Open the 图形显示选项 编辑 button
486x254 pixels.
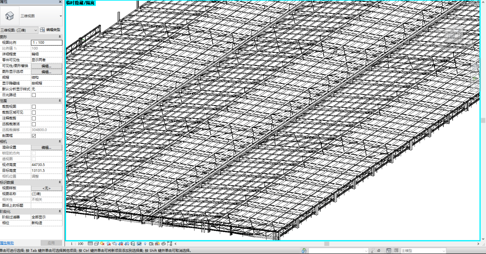47,72
